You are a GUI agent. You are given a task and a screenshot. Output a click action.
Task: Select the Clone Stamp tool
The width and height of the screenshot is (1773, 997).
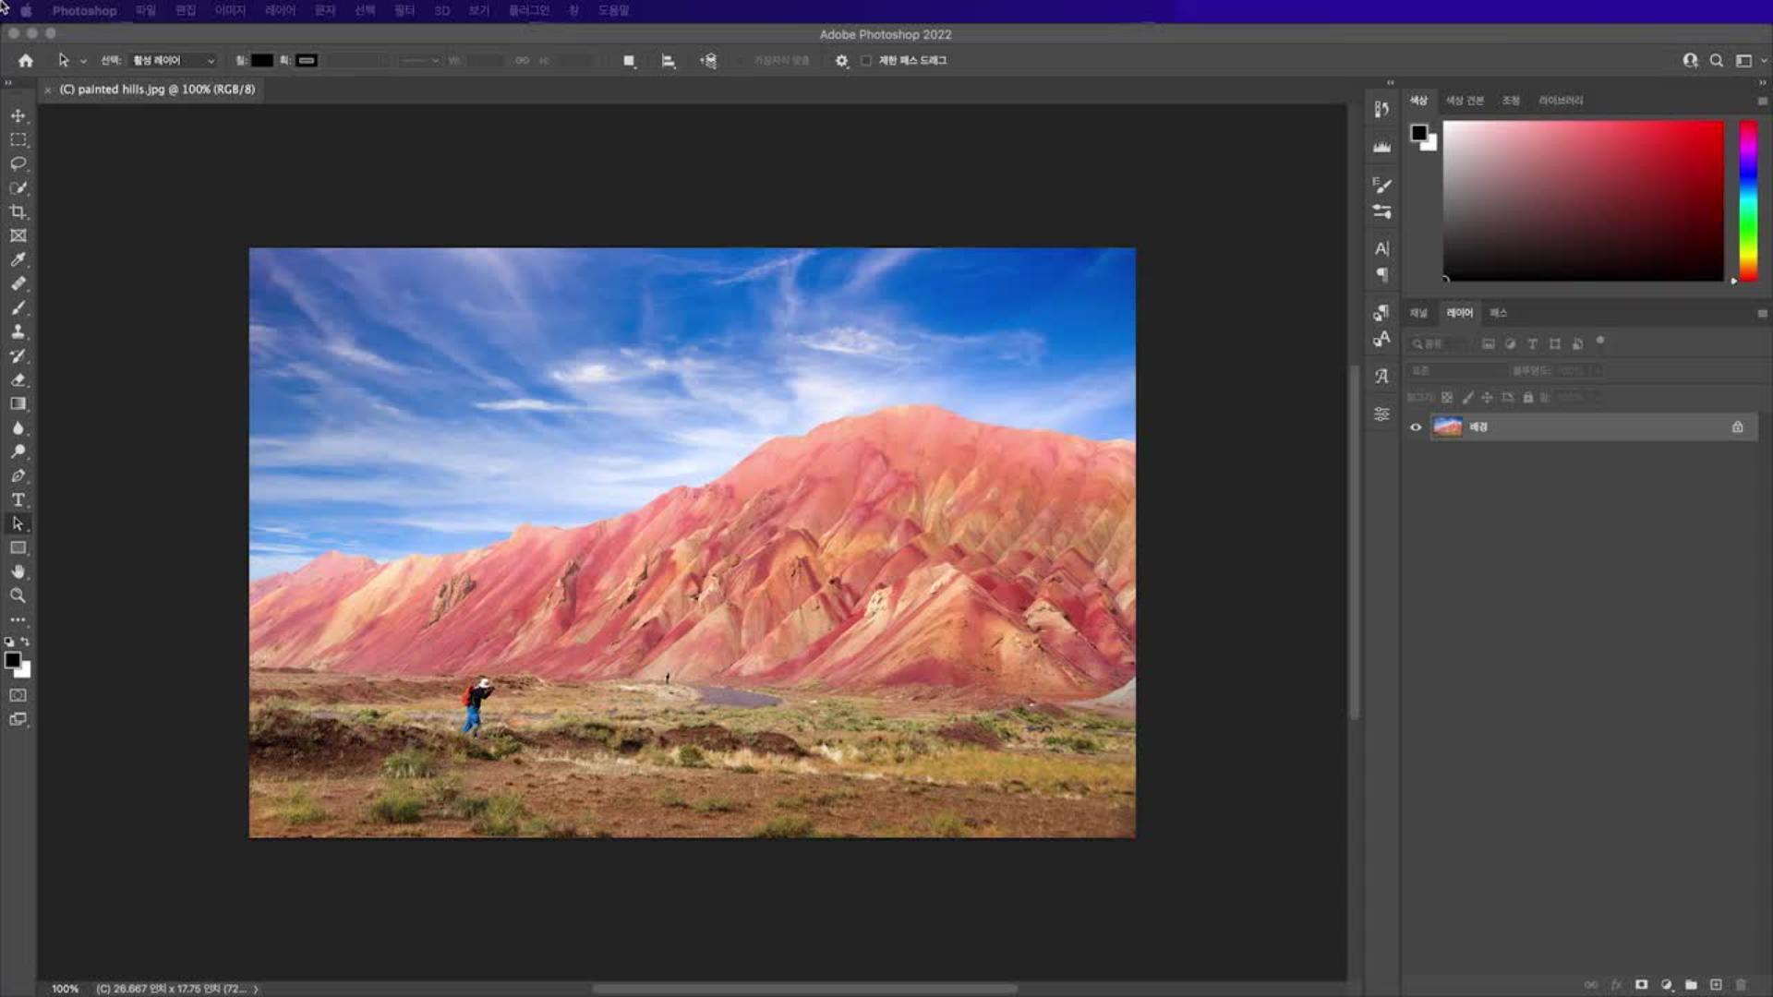[18, 331]
